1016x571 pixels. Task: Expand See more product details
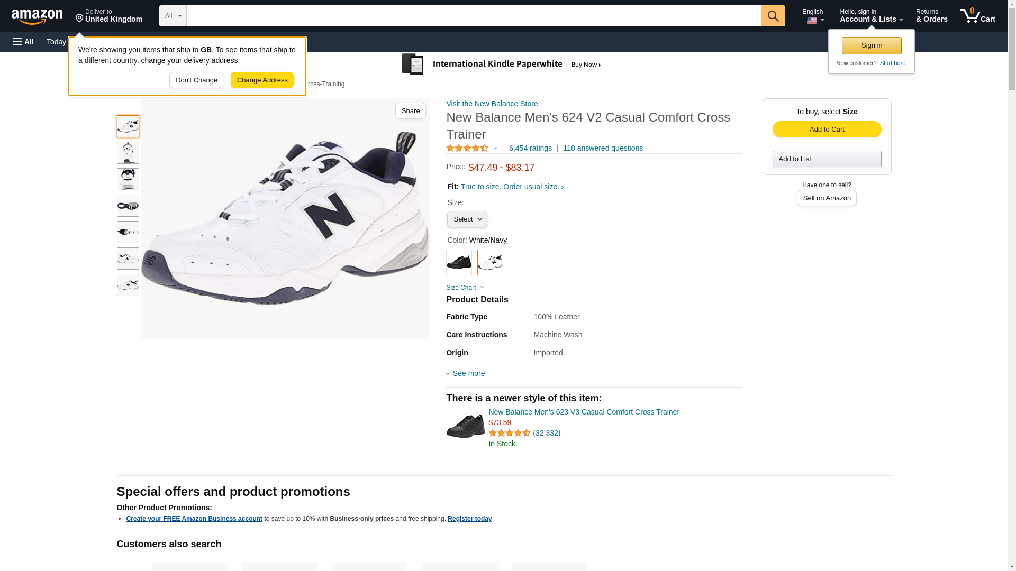pyautogui.click(x=468, y=374)
